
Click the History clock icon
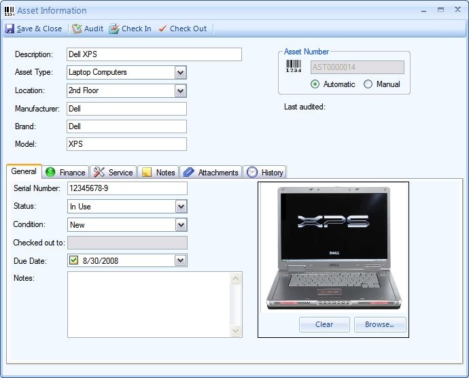252,172
